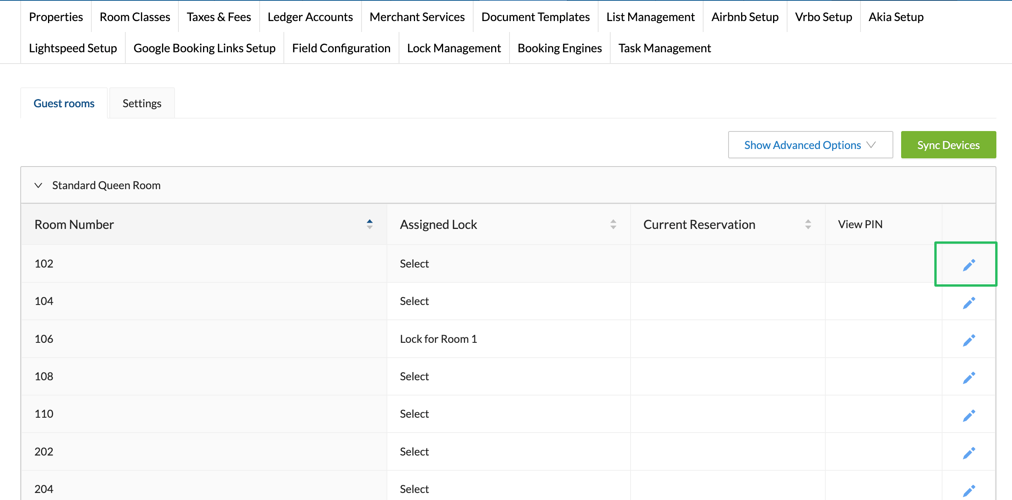Click the pencil edit icon for room 202
1012x500 pixels.
point(968,453)
